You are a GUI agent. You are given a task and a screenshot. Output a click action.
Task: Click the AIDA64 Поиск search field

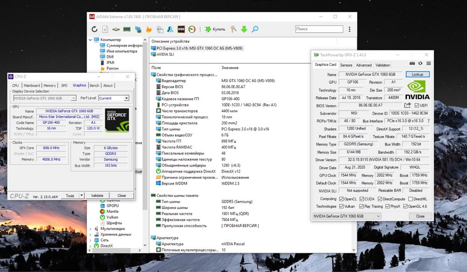[x=319, y=29]
